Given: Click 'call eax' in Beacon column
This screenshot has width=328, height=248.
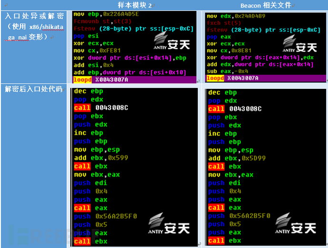Looking at the screenshot, I should pos(224,208).
